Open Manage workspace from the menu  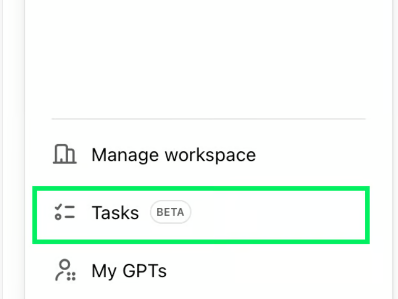[x=201, y=155]
